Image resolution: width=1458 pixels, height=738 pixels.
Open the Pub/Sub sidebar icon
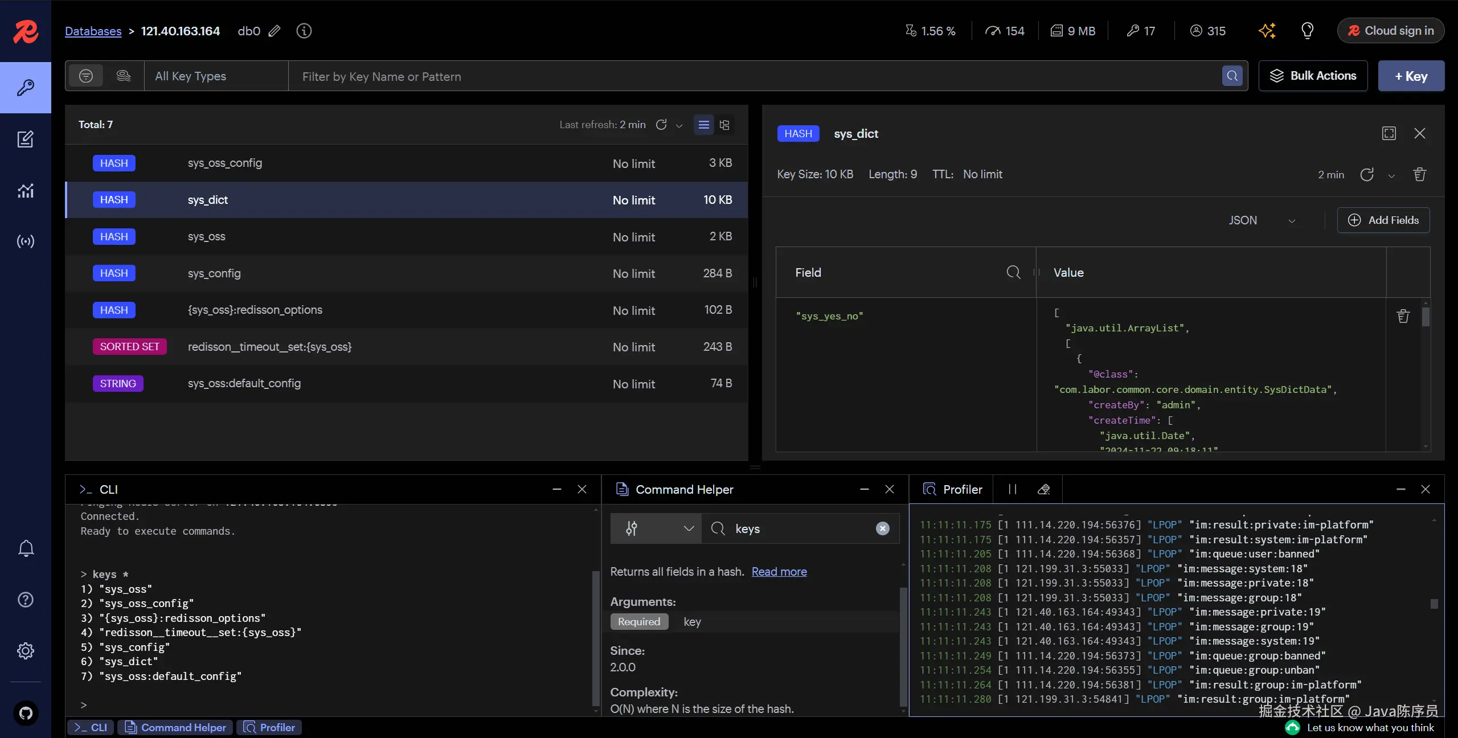click(x=25, y=241)
